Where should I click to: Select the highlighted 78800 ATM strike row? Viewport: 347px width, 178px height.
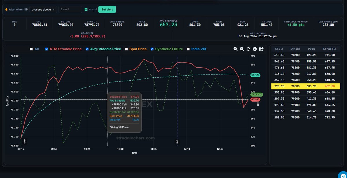pos(306,86)
